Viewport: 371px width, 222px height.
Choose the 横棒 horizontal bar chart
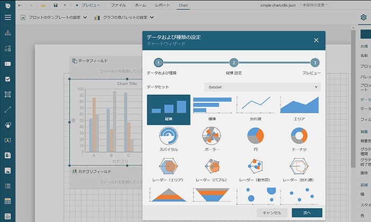click(x=212, y=109)
